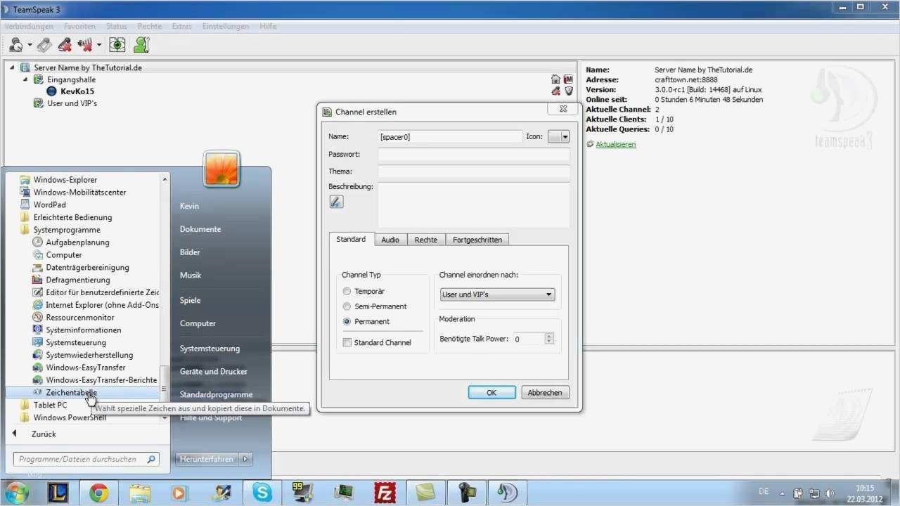The image size is (900, 506).
Task: Click the Abbrechen button
Action: point(545,393)
